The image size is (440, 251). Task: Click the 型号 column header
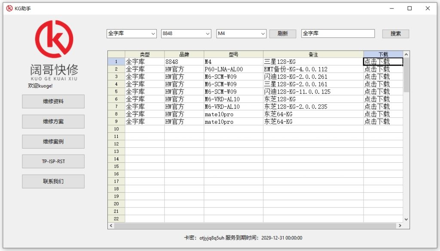[x=233, y=54]
